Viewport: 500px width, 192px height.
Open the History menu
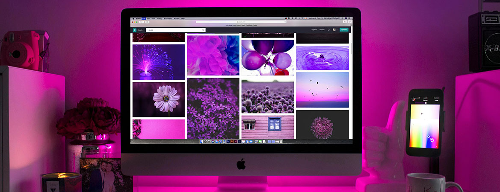click(160, 19)
